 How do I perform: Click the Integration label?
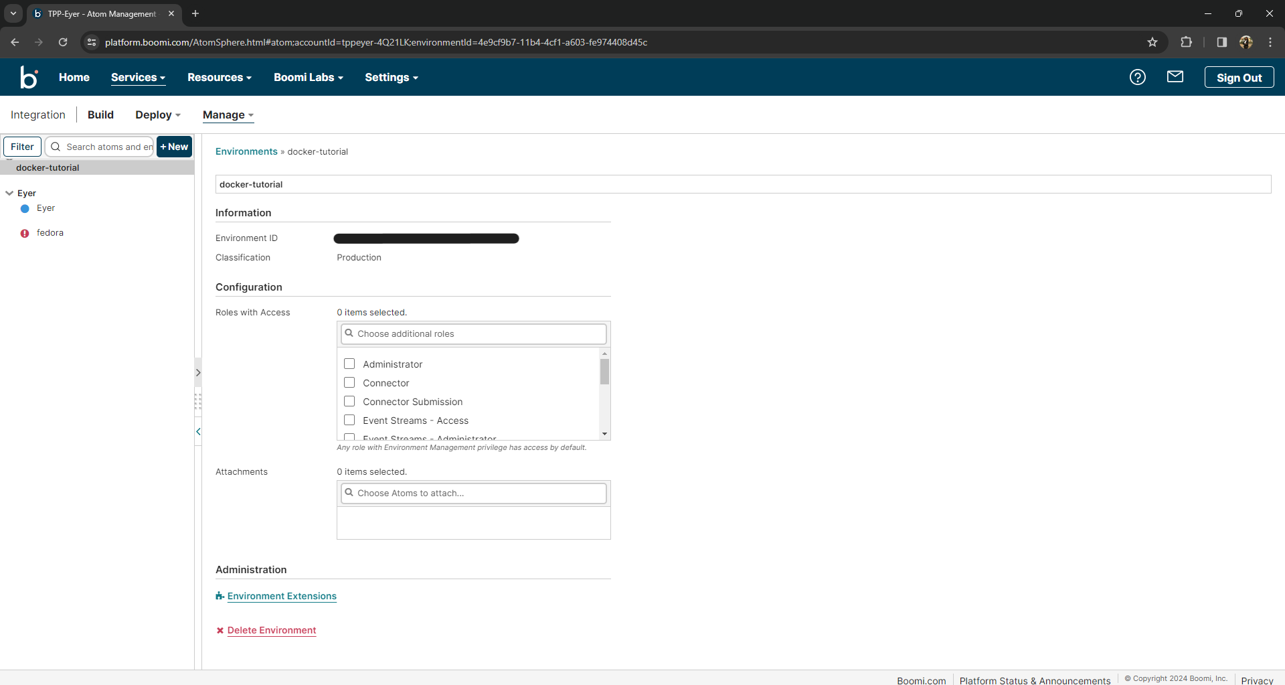[38, 115]
